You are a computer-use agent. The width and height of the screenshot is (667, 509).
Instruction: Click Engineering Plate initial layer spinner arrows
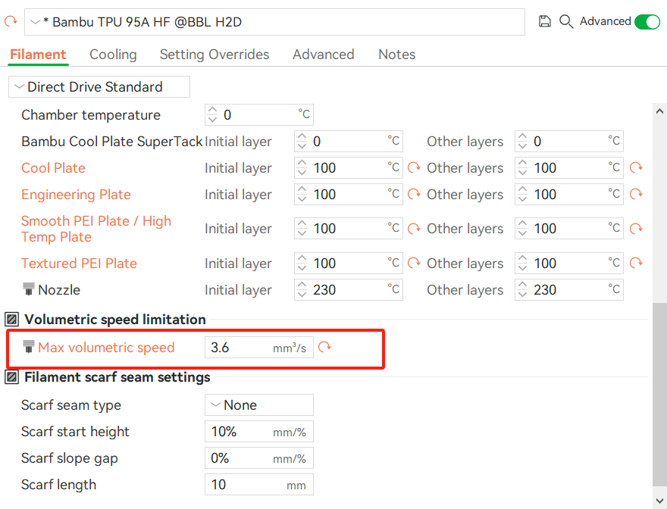tap(302, 195)
